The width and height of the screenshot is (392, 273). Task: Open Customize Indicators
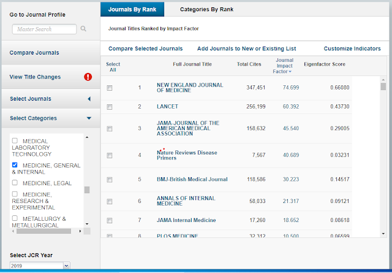coord(352,48)
